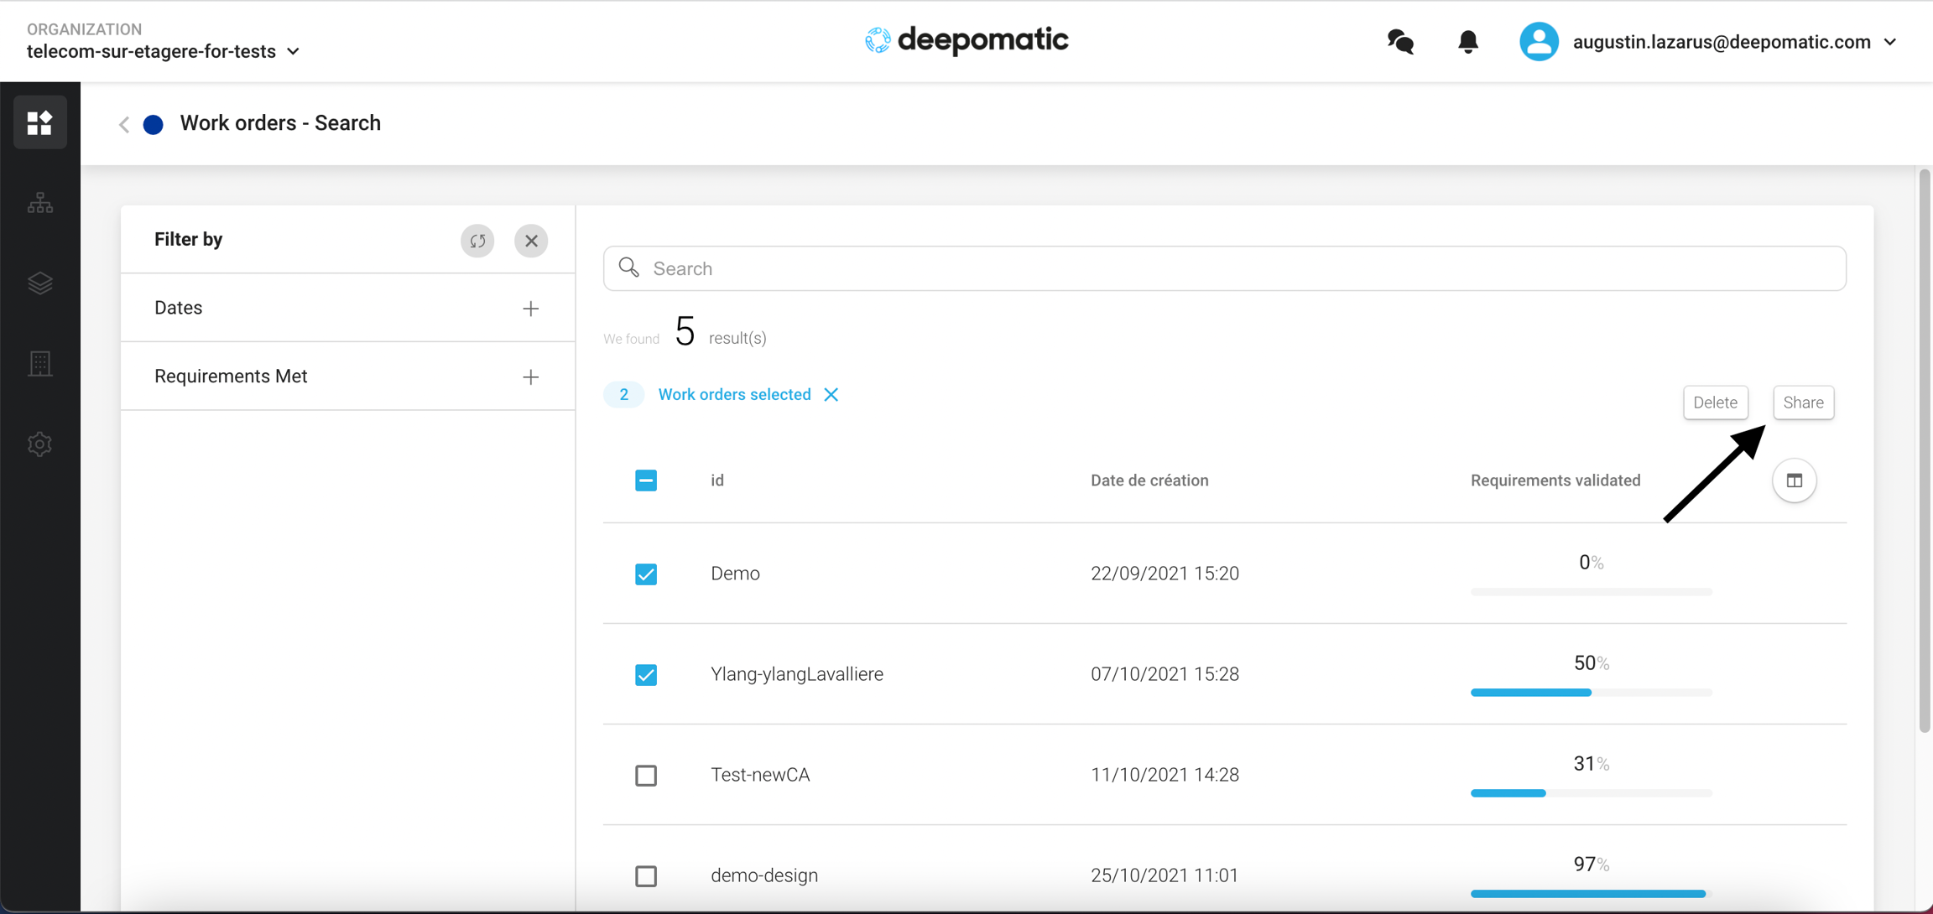The image size is (1933, 914).
Task: Uncheck the Demo work order checkbox
Action: pos(646,574)
